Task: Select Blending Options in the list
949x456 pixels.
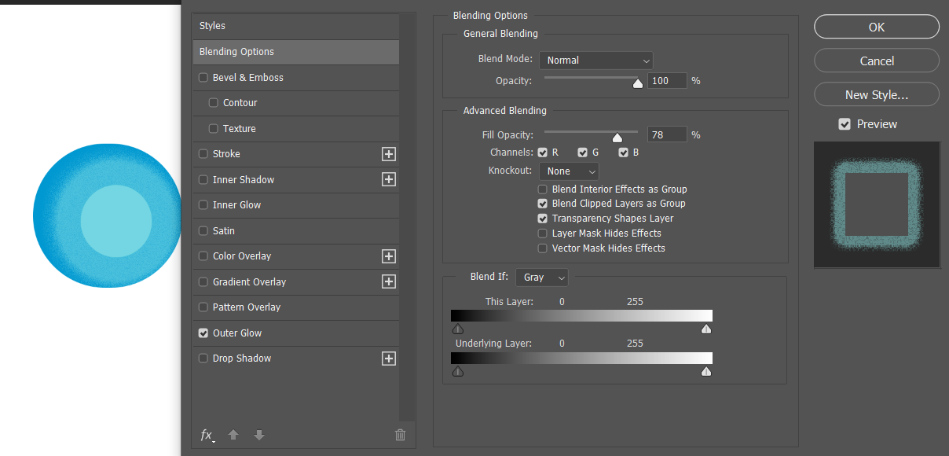Action: (295, 52)
